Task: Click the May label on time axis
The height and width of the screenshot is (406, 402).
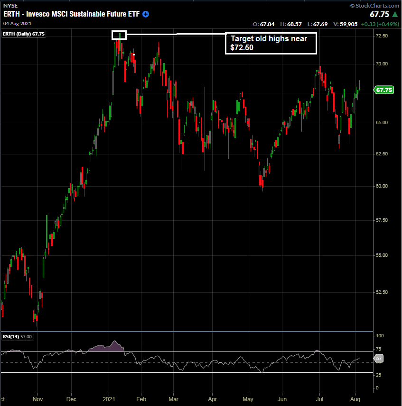Action: click(x=248, y=399)
